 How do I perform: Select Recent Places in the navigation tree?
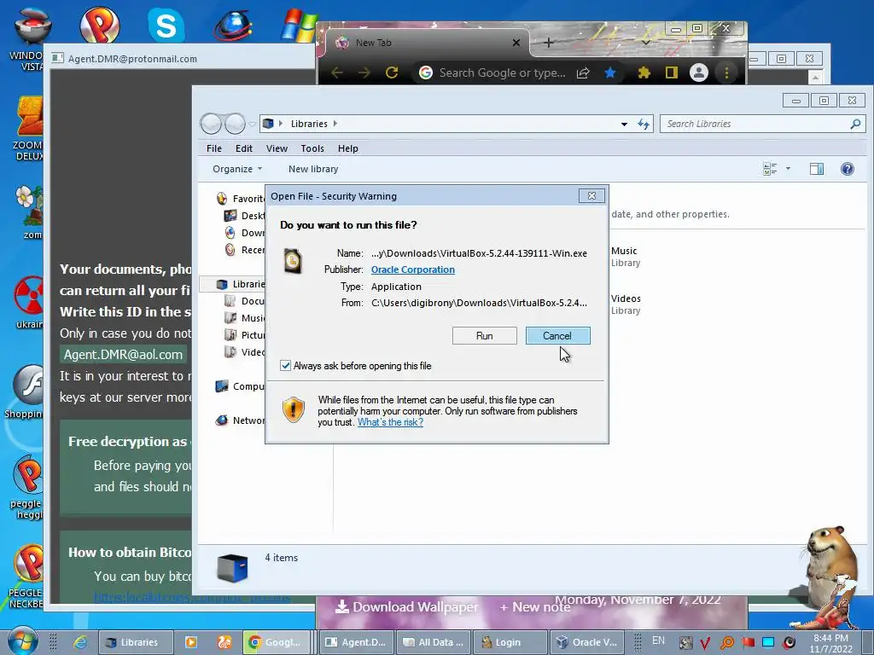[245, 250]
